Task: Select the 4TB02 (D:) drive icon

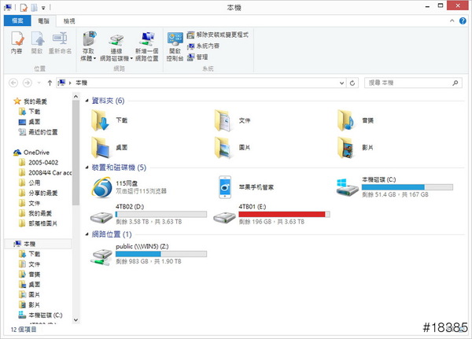Action: 101,217
